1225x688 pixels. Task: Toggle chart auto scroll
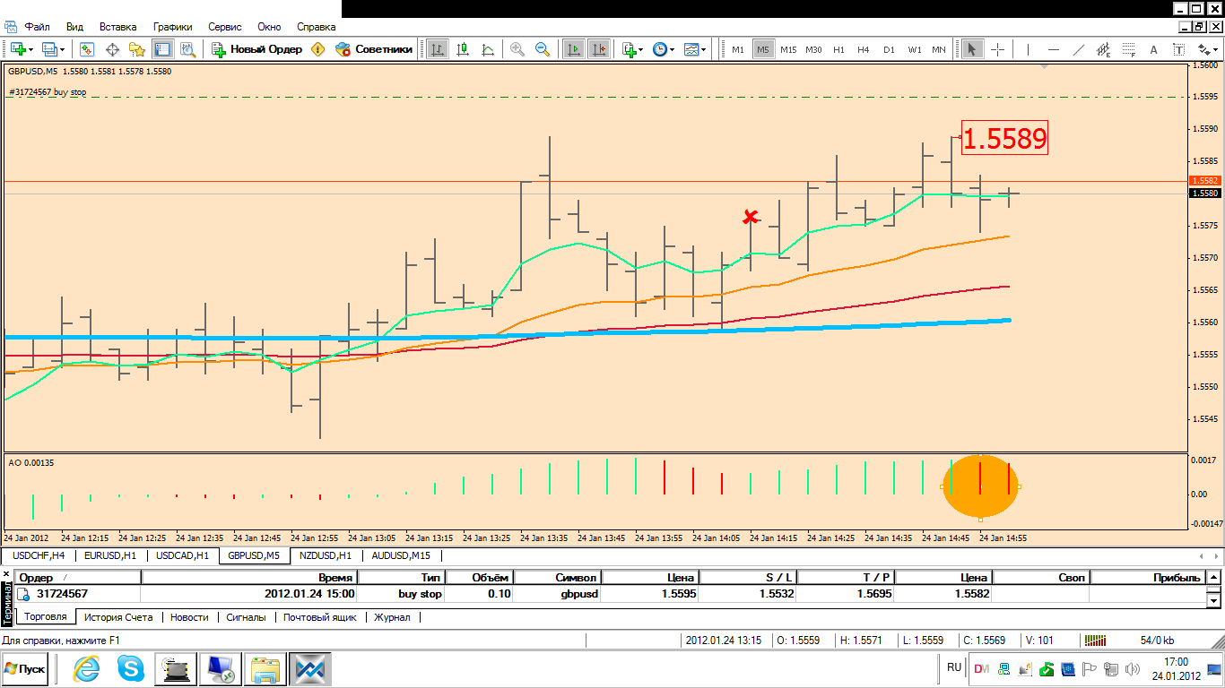[x=574, y=49]
